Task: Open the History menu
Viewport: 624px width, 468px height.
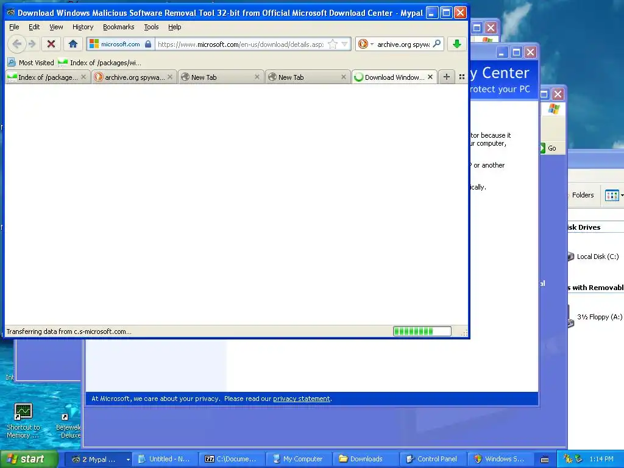Action: tap(83, 27)
